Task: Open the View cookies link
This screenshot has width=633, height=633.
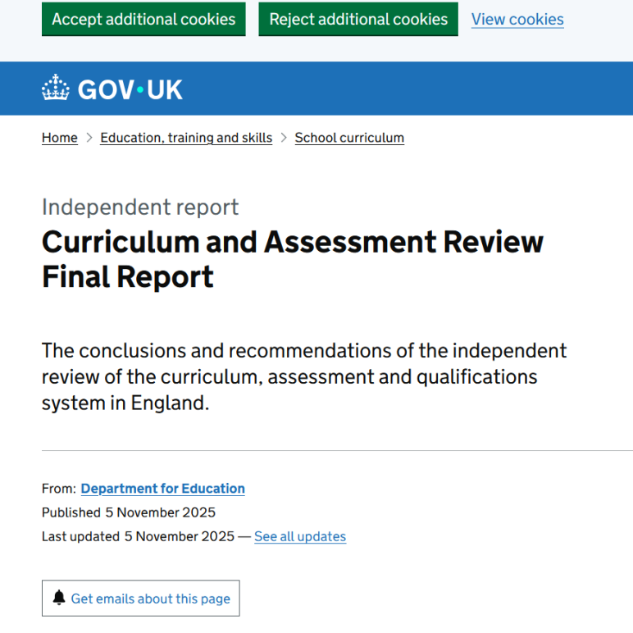Action: (x=517, y=19)
